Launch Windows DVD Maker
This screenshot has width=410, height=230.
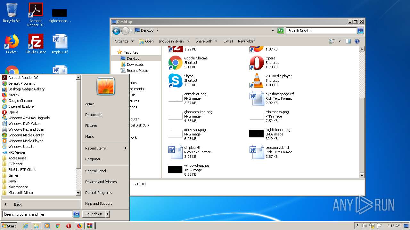(x=24, y=124)
